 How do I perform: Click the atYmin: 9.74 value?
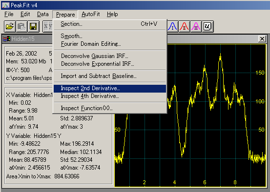23,127
